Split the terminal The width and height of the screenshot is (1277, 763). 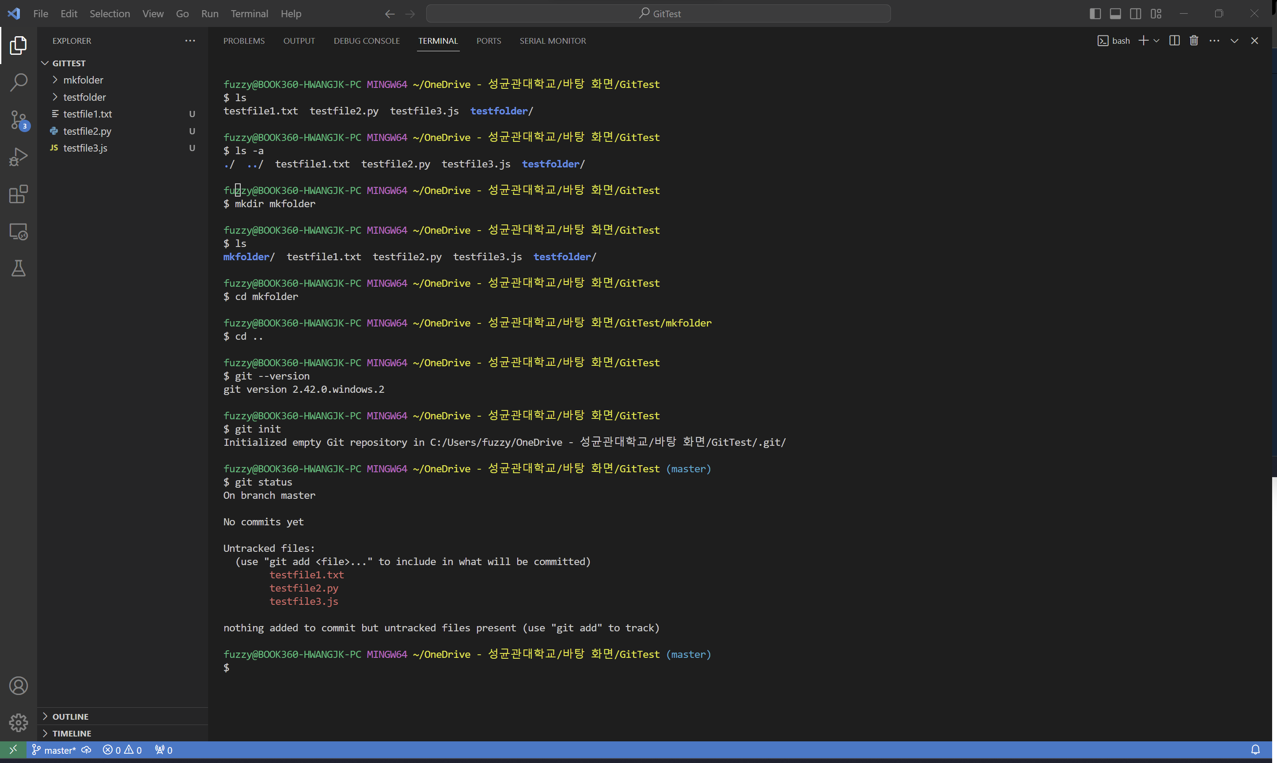(1174, 41)
